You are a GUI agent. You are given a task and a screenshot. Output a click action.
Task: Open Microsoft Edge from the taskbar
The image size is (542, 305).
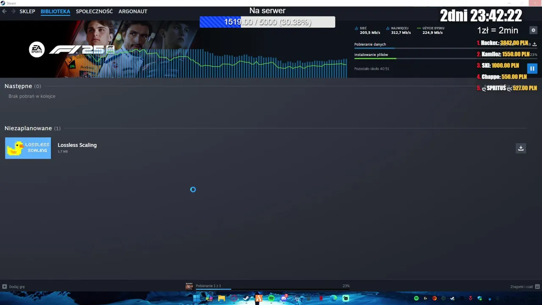334,298
